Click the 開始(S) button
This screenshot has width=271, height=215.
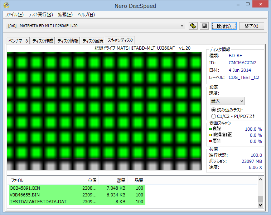point(224,26)
